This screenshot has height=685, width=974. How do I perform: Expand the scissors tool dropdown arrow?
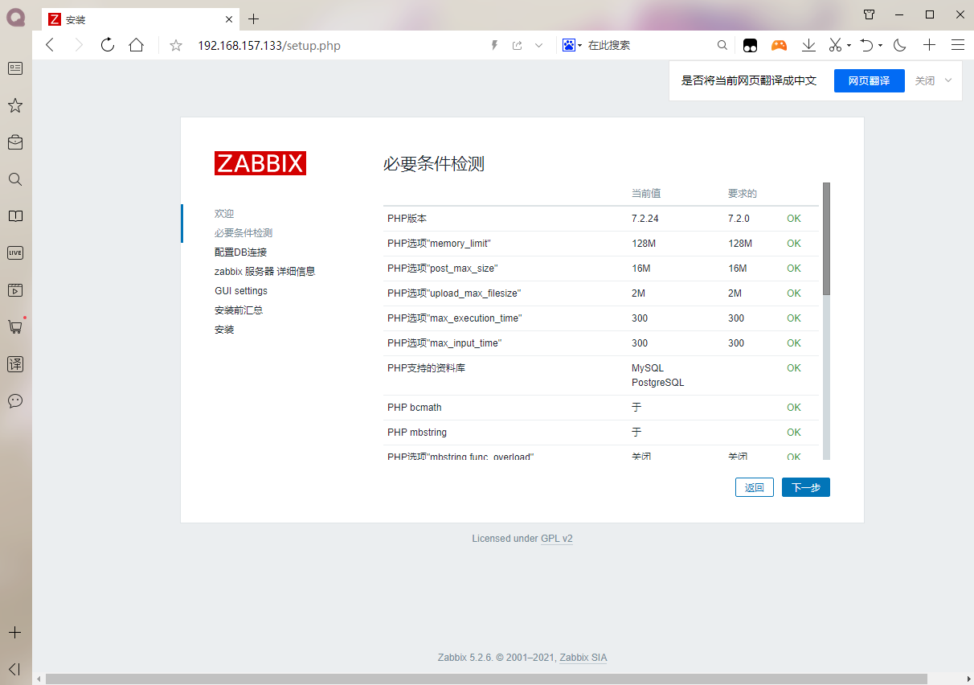click(849, 46)
